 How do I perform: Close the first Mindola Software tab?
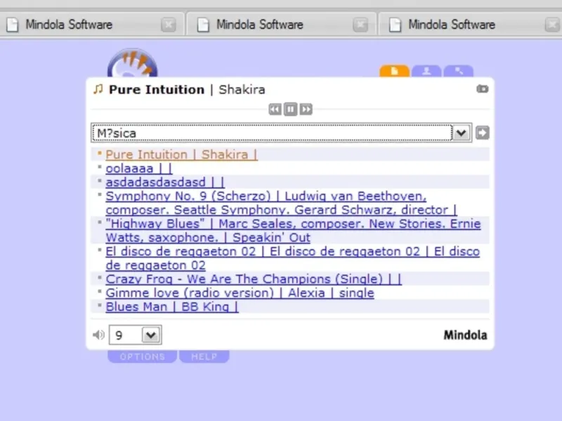[169, 25]
